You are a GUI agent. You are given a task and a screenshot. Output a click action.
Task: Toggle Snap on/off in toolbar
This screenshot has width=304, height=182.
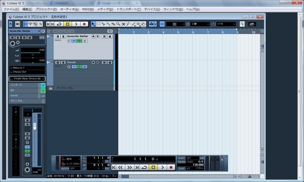pyautogui.click(x=162, y=24)
